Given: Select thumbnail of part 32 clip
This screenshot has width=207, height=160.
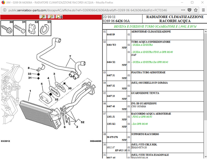Looking at the screenshot, I should [x=32, y=28].
